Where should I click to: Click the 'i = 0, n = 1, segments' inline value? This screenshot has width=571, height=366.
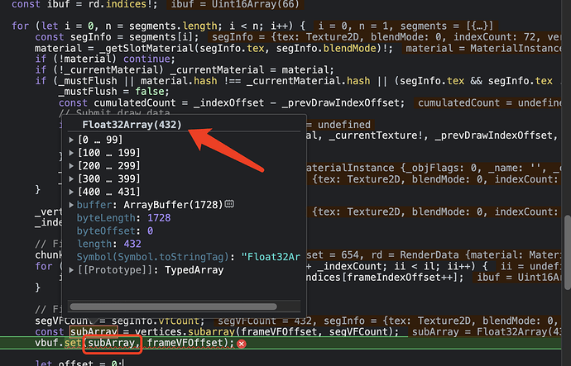click(405, 26)
